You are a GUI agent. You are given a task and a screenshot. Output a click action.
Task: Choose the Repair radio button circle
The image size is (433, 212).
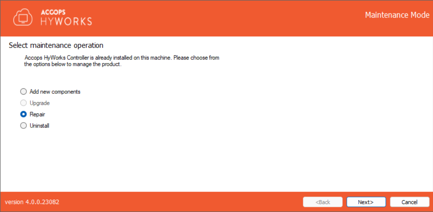[x=23, y=114]
